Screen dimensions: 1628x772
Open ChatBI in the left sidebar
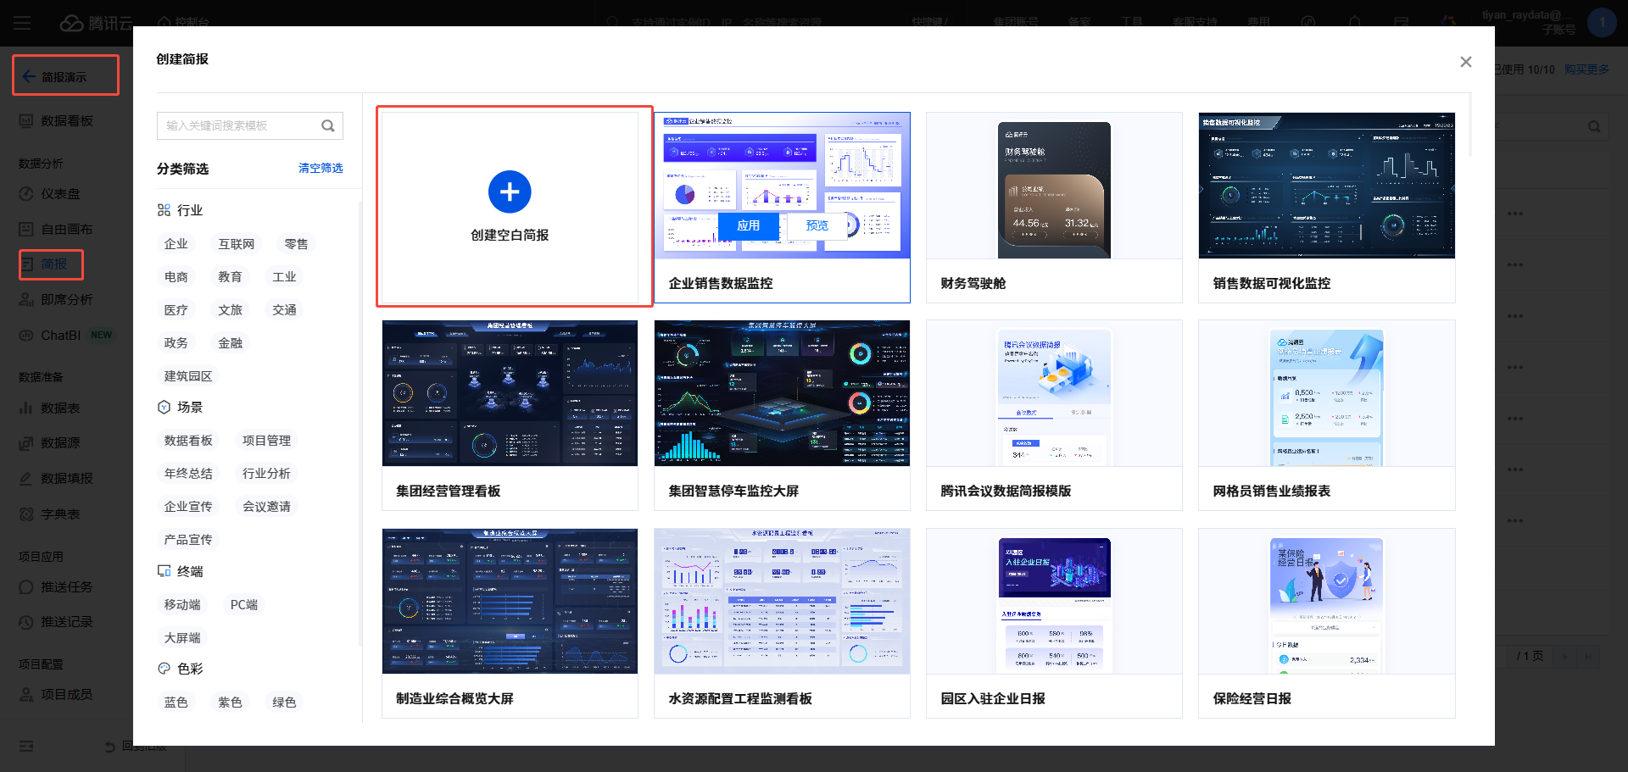click(61, 336)
